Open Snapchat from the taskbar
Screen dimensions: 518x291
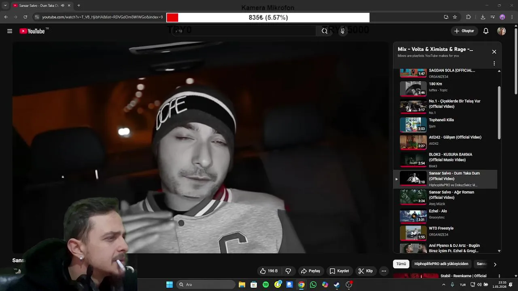click(278, 285)
